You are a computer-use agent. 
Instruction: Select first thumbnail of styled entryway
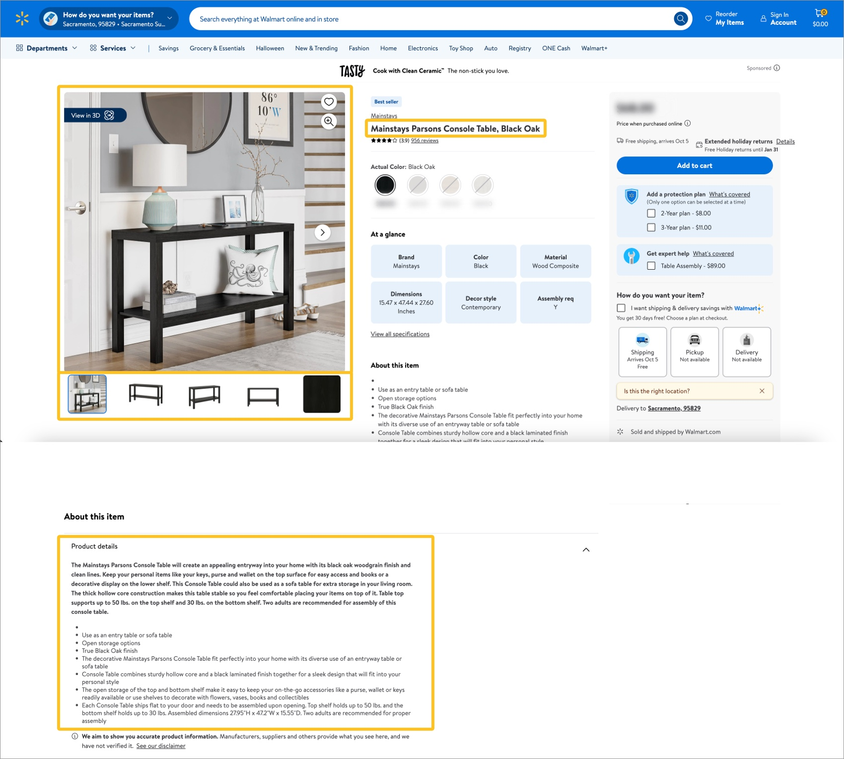click(87, 394)
